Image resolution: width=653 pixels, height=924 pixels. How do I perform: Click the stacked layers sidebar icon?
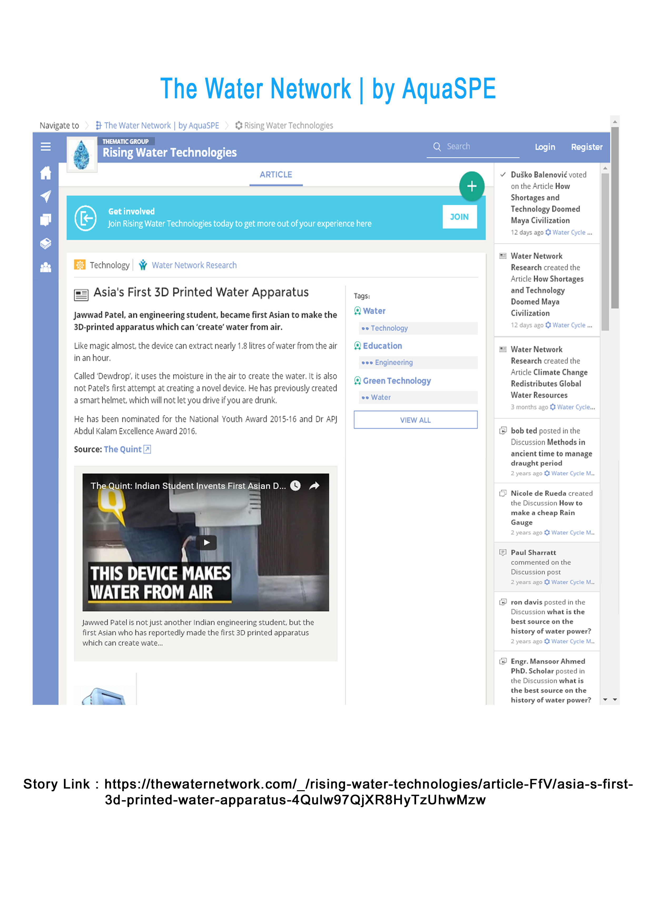coord(46,243)
